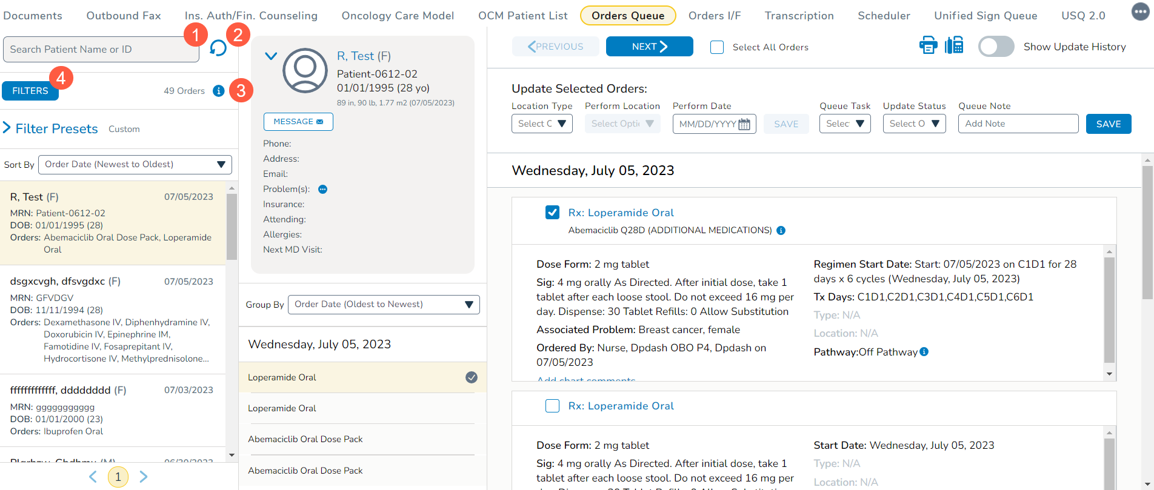The height and width of the screenshot is (490, 1154).
Task: Click the print icon in the orders toolbar
Action: coord(928,45)
